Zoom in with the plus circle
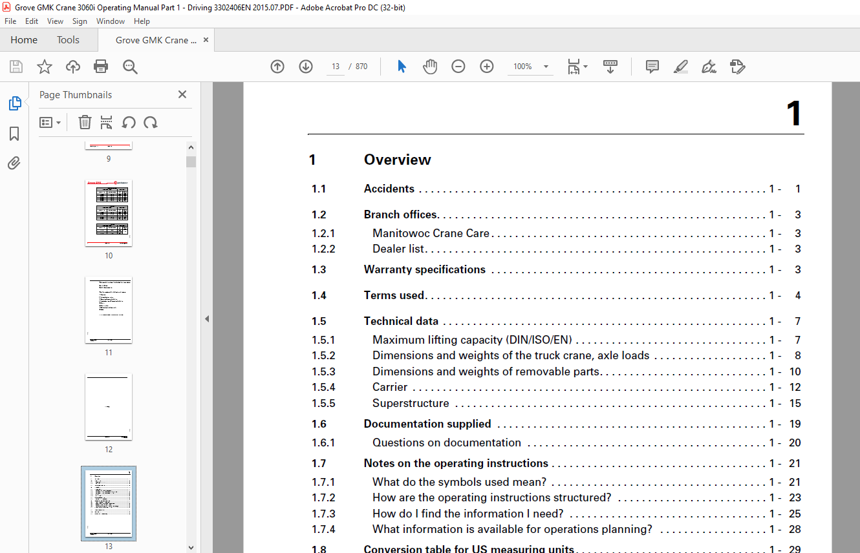Viewport: 860px width, 553px height. [x=487, y=67]
